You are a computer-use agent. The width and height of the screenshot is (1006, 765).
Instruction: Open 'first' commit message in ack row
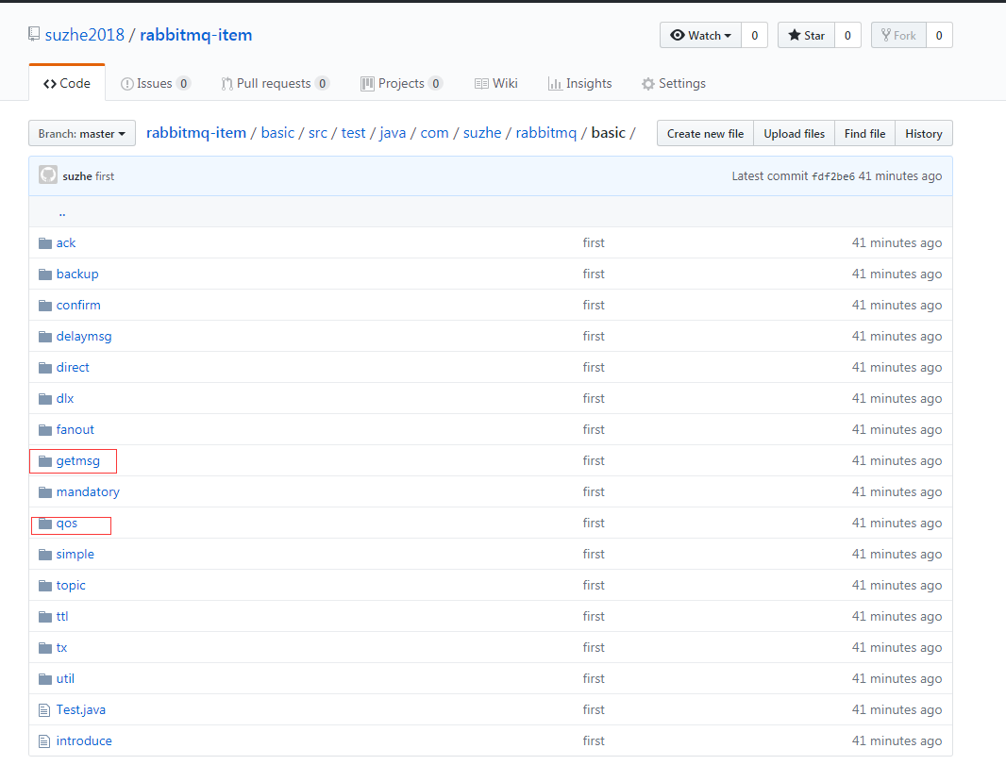click(594, 243)
